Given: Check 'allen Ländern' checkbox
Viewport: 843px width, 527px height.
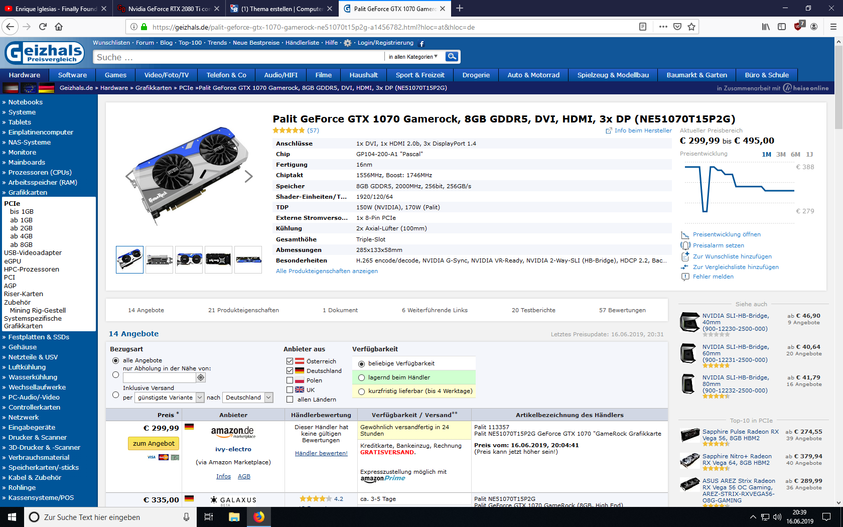Looking at the screenshot, I should click(290, 400).
